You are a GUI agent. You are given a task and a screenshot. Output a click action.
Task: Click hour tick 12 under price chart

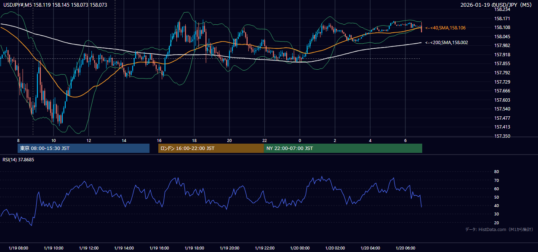pyautogui.click(x=89, y=140)
